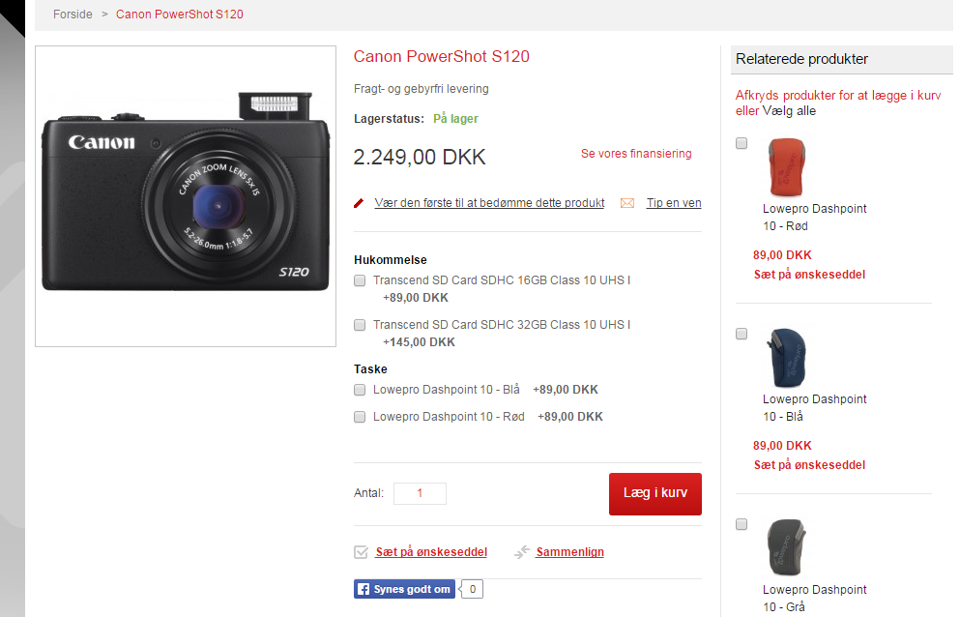Image resolution: width=960 pixels, height=617 pixels.
Task: Click the checkmark icon beside Sæt på ønskeseddel
Action: click(361, 552)
